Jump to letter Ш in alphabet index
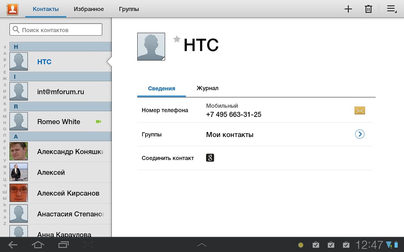The image size is (404, 252). coord(5,192)
